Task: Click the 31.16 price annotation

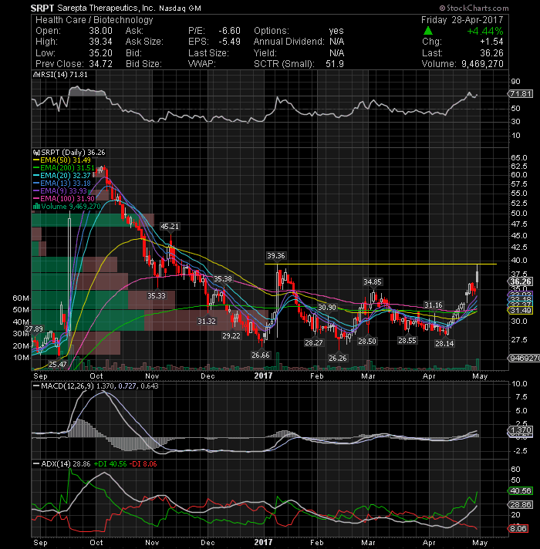Action: (x=434, y=305)
